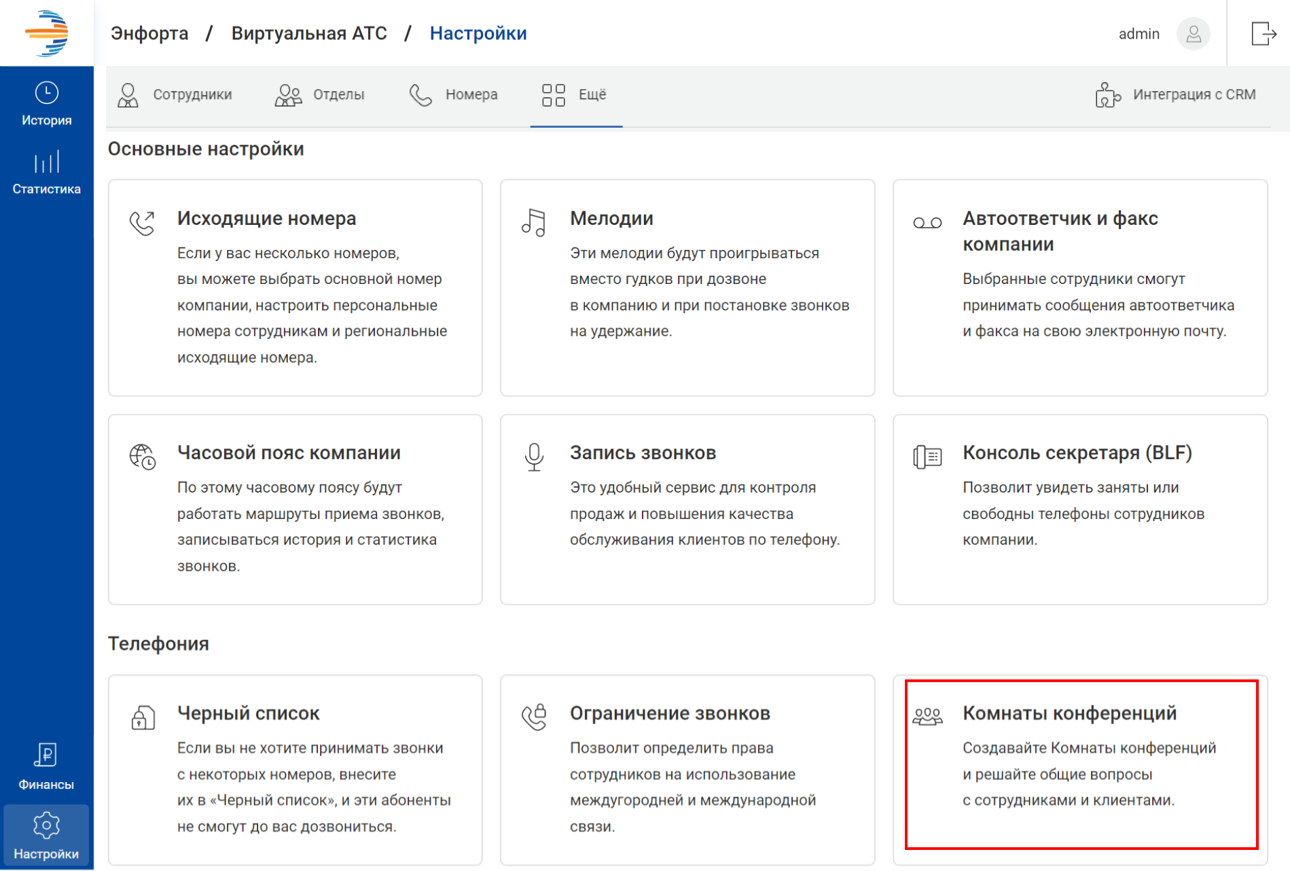The width and height of the screenshot is (1290, 871).
Task: Click text 'По этому часовому поясу будут'
Action: 289,488
